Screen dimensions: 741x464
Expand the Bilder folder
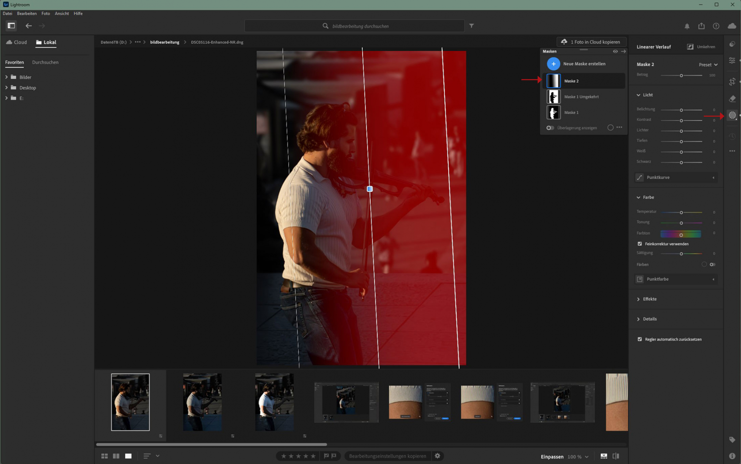click(x=6, y=77)
